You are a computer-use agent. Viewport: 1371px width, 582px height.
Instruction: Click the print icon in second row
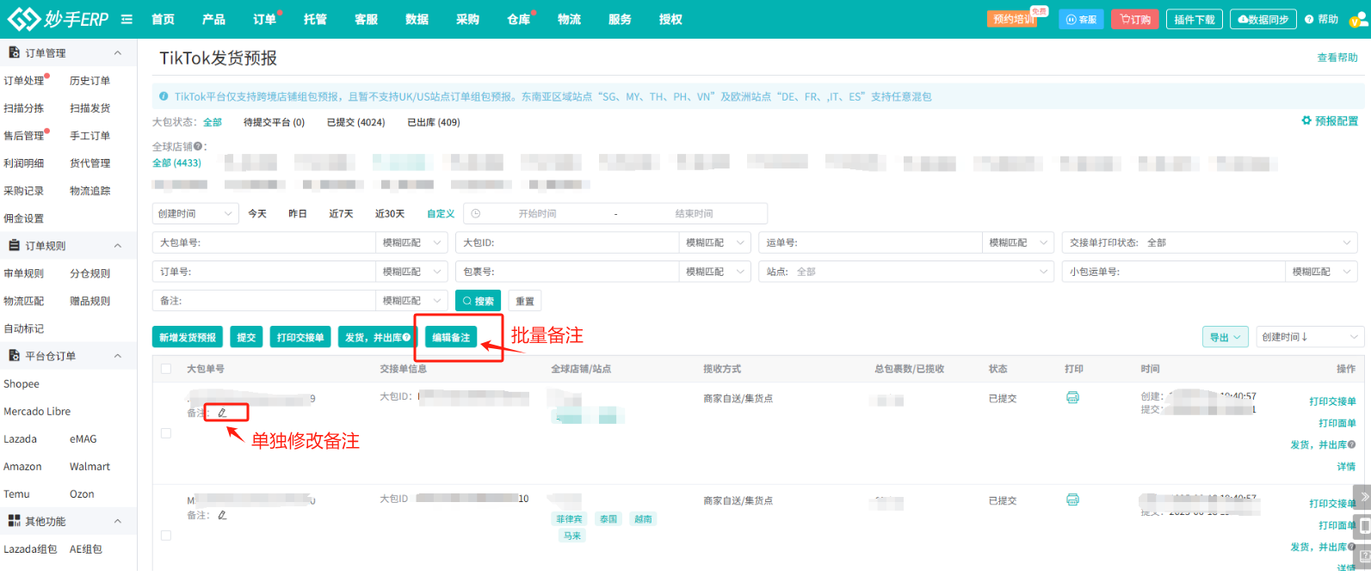(x=1072, y=499)
